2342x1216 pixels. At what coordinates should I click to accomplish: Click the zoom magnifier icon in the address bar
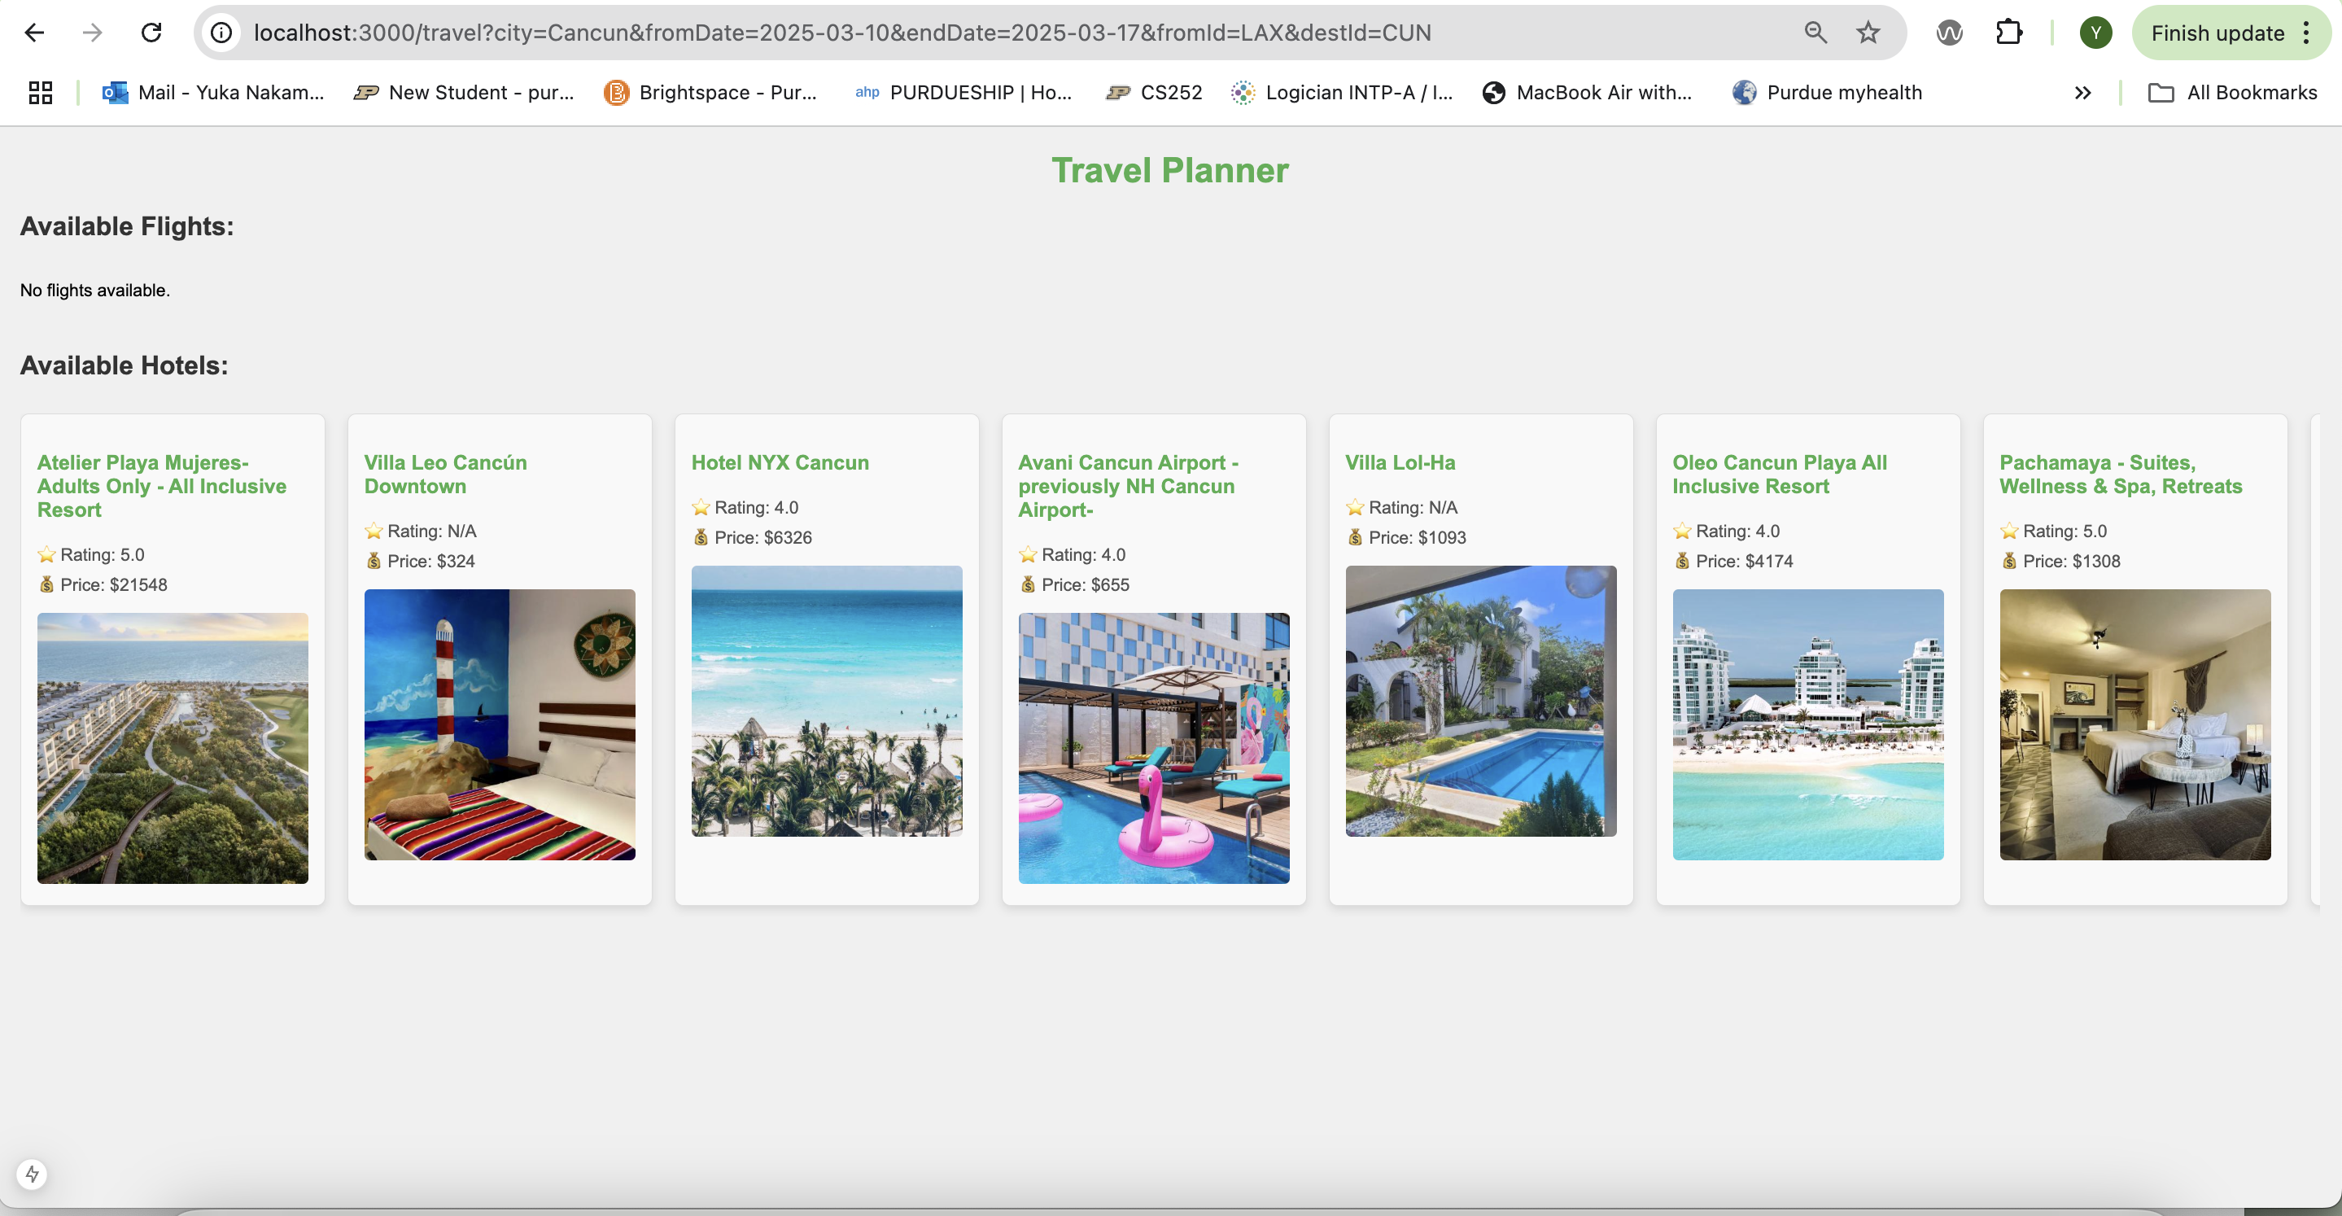1815,33
